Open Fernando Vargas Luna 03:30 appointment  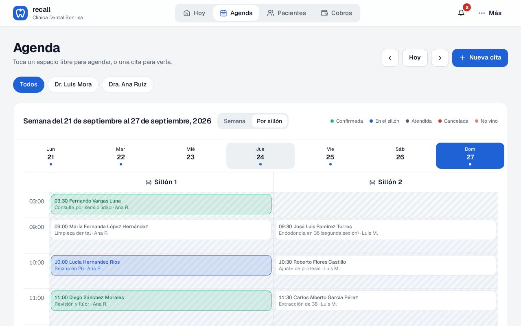(161, 204)
